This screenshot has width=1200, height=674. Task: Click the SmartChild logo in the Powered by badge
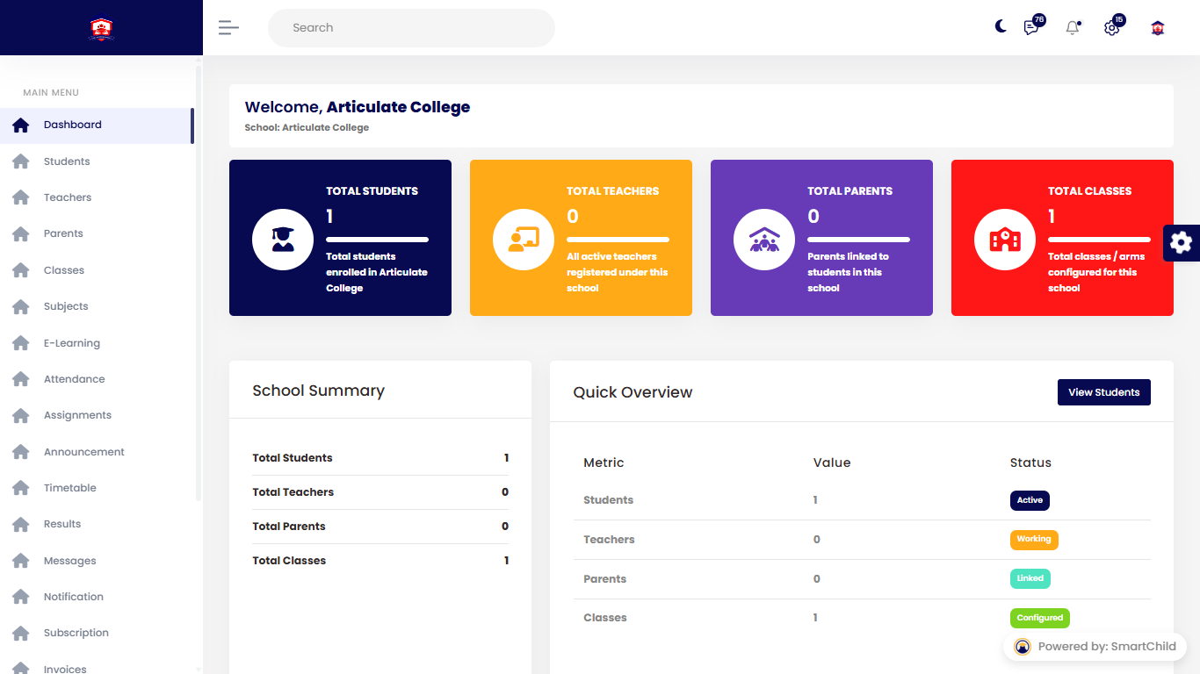(1023, 647)
